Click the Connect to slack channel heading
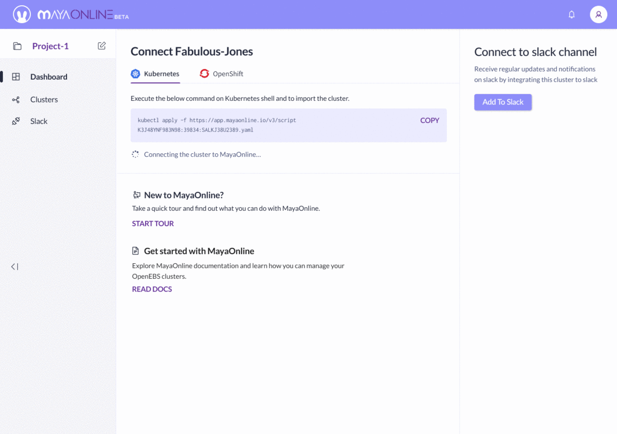Image resolution: width=617 pixels, height=434 pixels. 535,52
